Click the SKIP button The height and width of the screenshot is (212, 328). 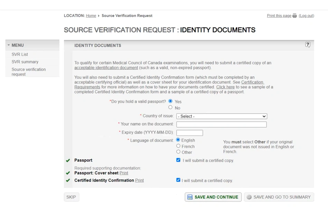pyautogui.click(x=71, y=197)
